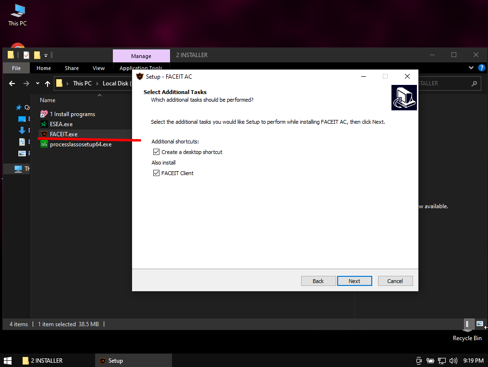Click Next in FACEIT AC setup
This screenshot has height=367, width=488.
(x=354, y=281)
